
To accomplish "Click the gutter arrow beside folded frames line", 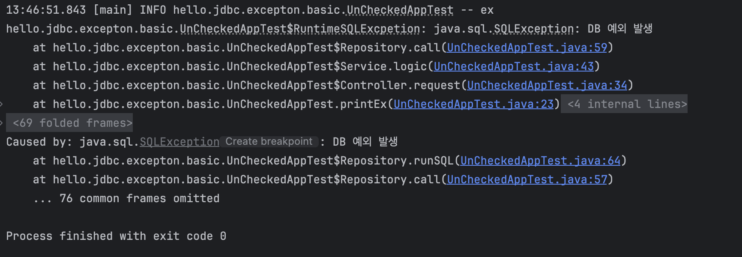I will 2,123.
